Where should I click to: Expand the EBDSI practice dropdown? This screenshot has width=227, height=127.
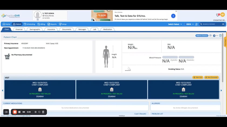189,24
